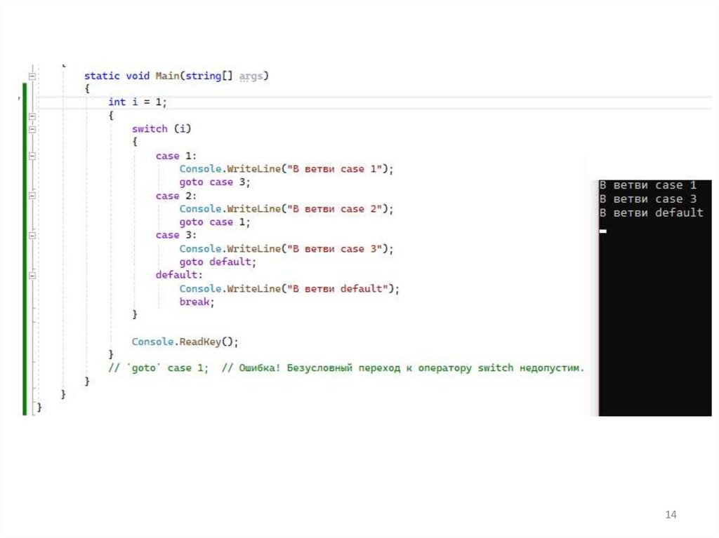Click the WriteLine "В ветви case 2" line
Screen dimensions: 719x538
point(286,209)
